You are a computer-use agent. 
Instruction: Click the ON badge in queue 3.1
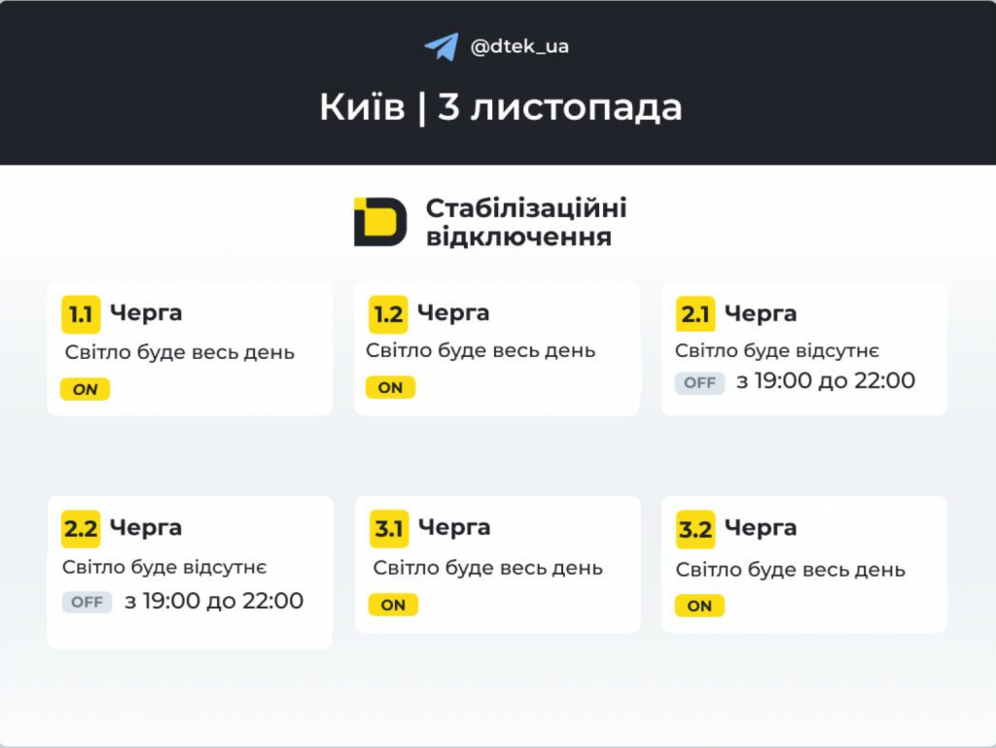point(393,605)
